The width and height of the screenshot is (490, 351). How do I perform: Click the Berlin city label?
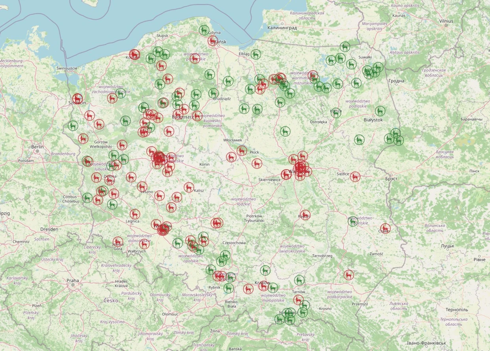point(38,147)
